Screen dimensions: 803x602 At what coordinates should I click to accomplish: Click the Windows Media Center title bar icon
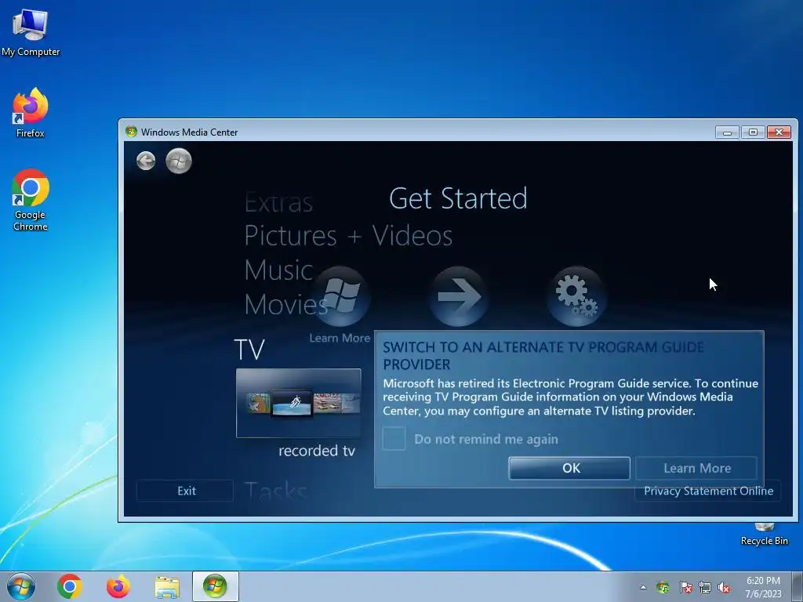tap(131, 132)
